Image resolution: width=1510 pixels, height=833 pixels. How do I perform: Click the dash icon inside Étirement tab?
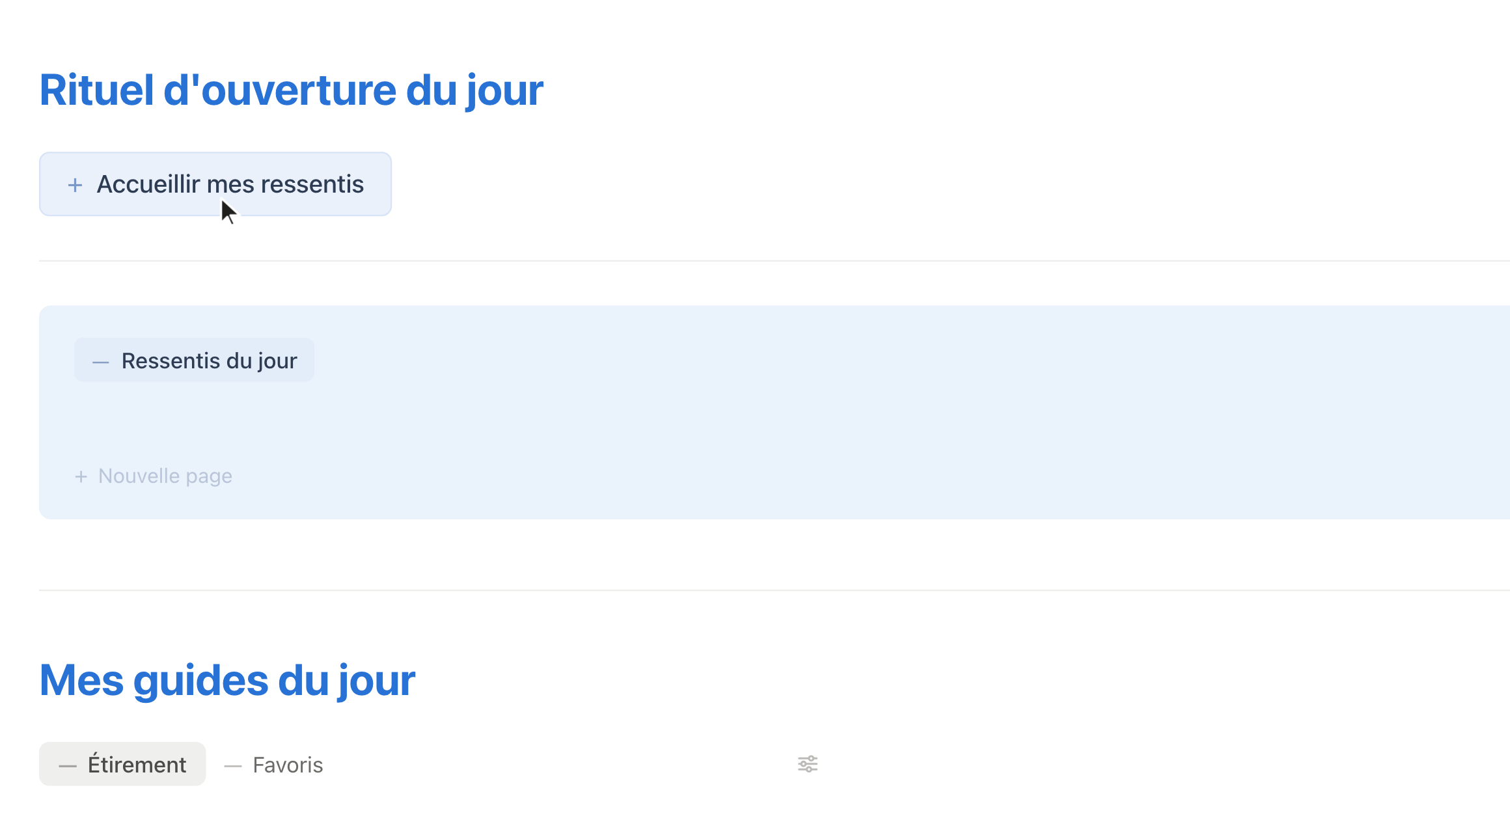(68, 767)
